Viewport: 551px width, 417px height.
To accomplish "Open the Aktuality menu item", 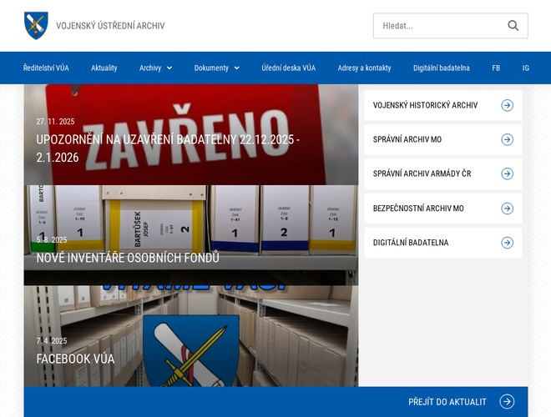I will (x=104, y=68).
